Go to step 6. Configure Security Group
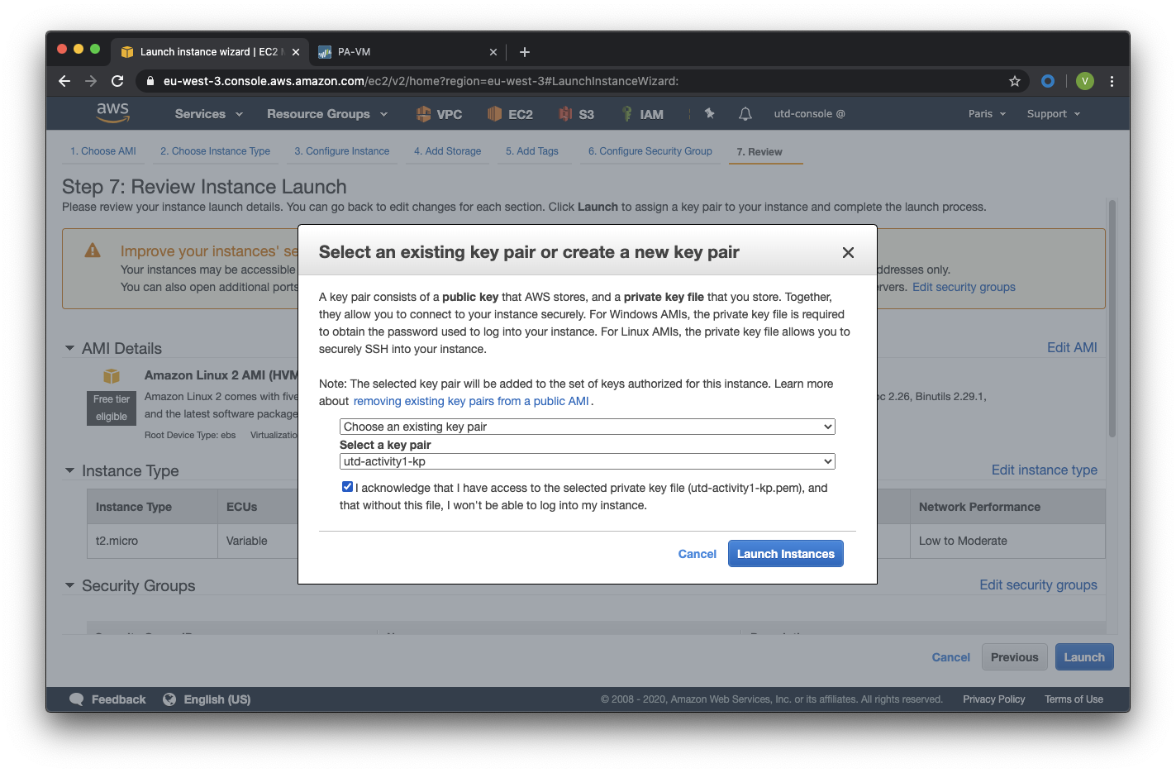The image size is (1176, 773). pos(650,151)
